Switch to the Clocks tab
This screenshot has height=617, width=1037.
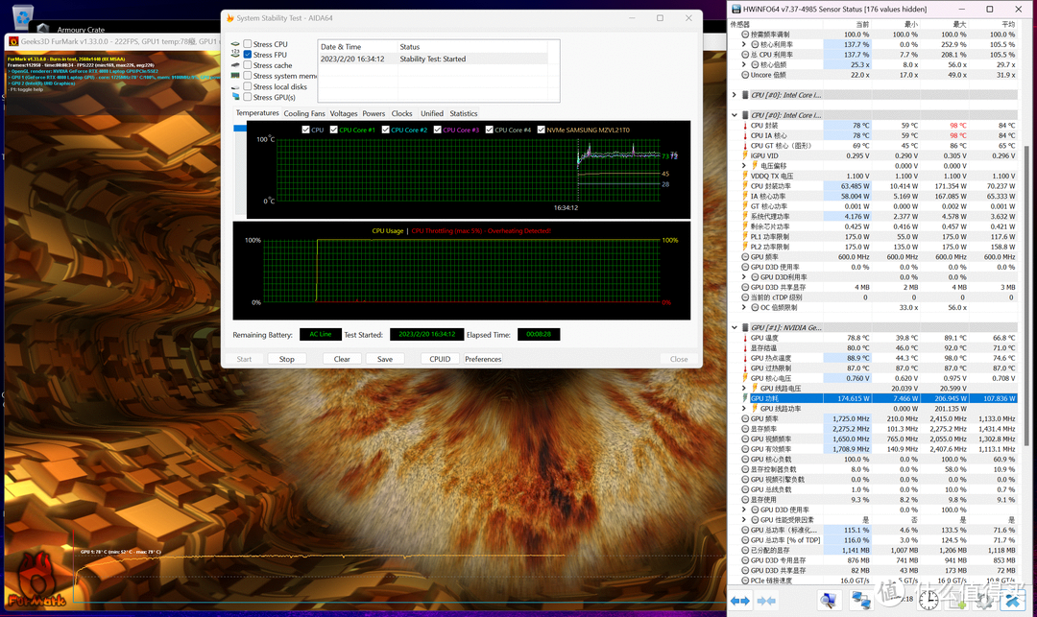point(401,113)
